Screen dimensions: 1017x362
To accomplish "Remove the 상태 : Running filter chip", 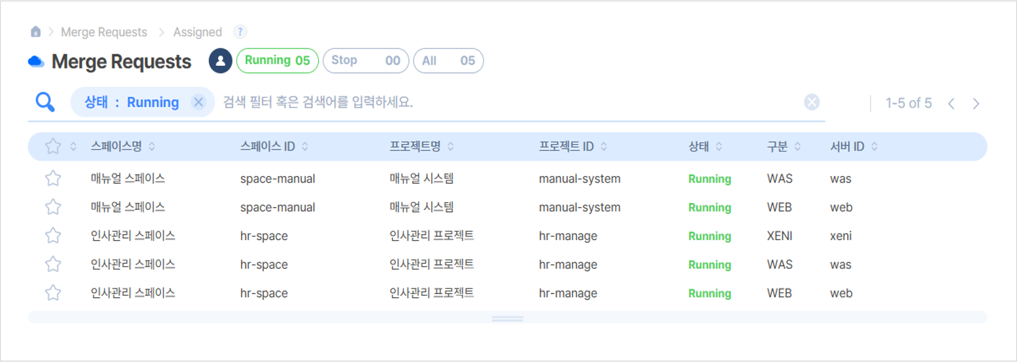I will tap(199, 102).
